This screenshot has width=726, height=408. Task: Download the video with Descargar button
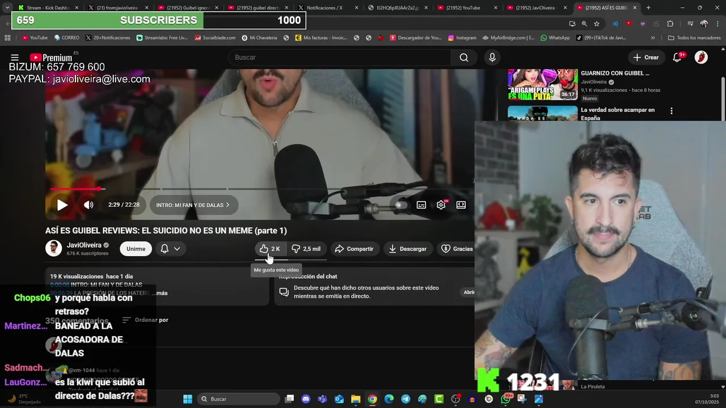[x=408, y=249]
